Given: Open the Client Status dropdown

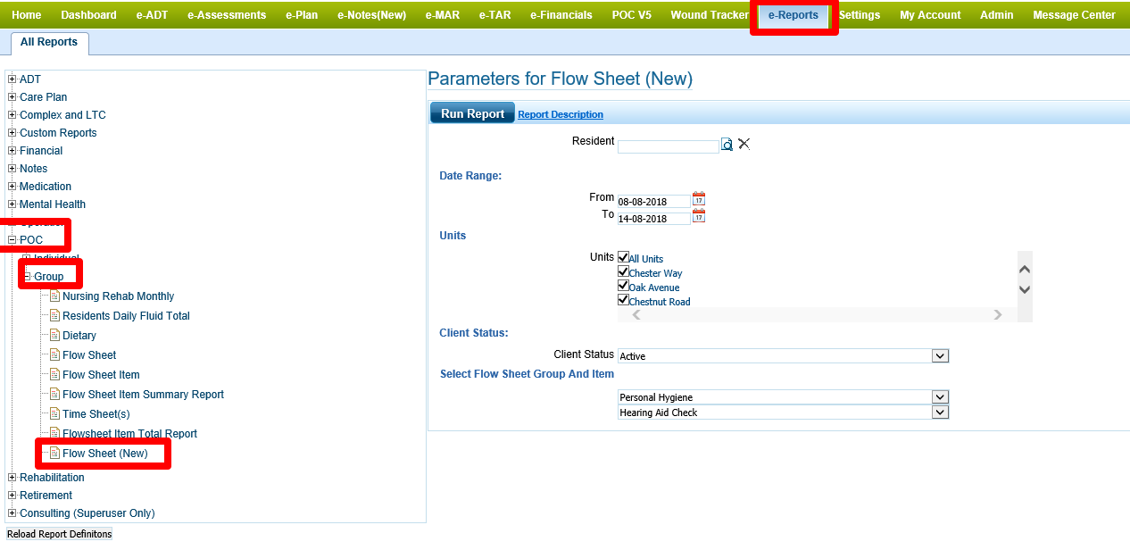Looking at the screenshot, I should point(939,356).
